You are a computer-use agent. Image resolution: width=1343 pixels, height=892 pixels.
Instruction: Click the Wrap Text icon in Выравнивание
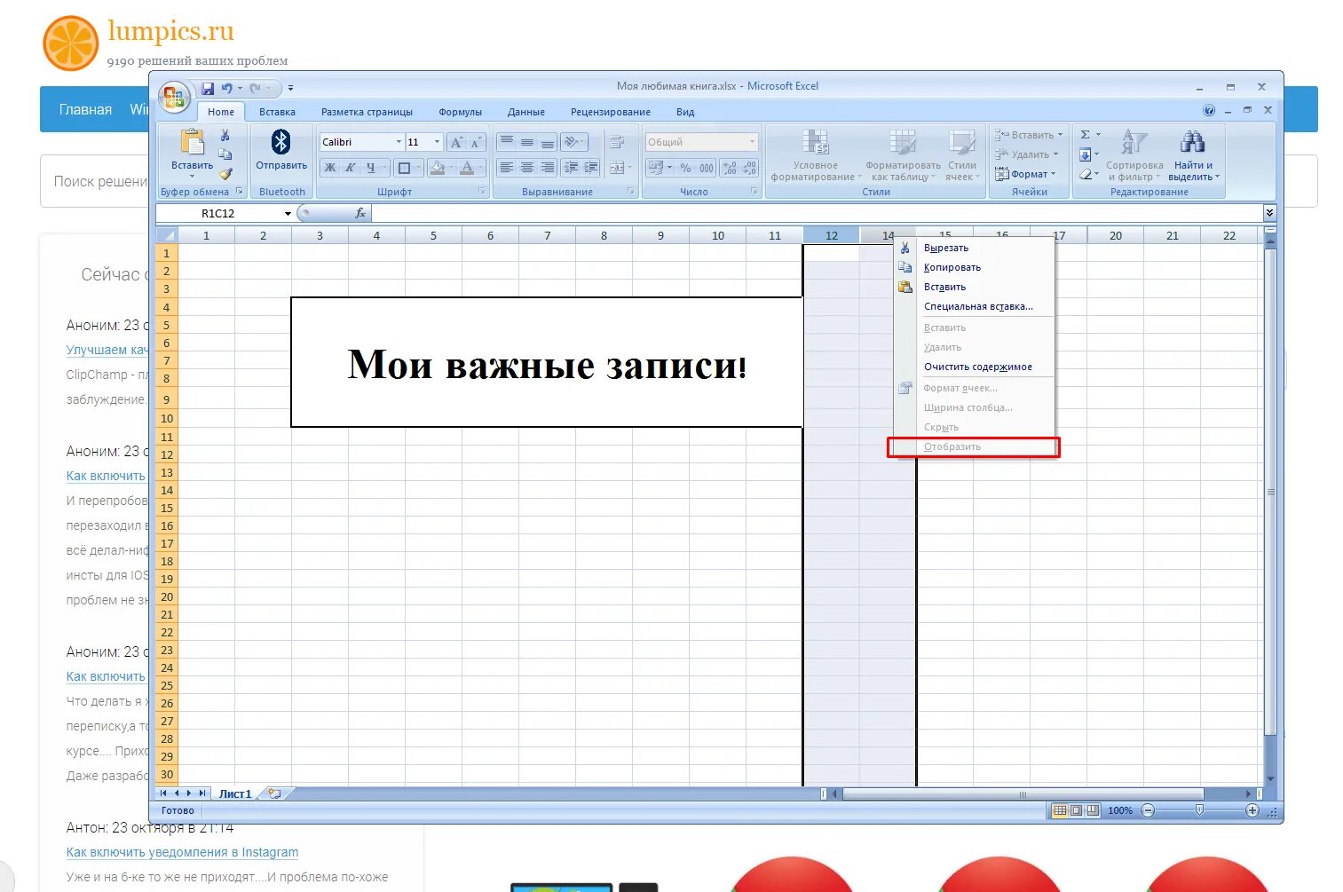(617, 142)
